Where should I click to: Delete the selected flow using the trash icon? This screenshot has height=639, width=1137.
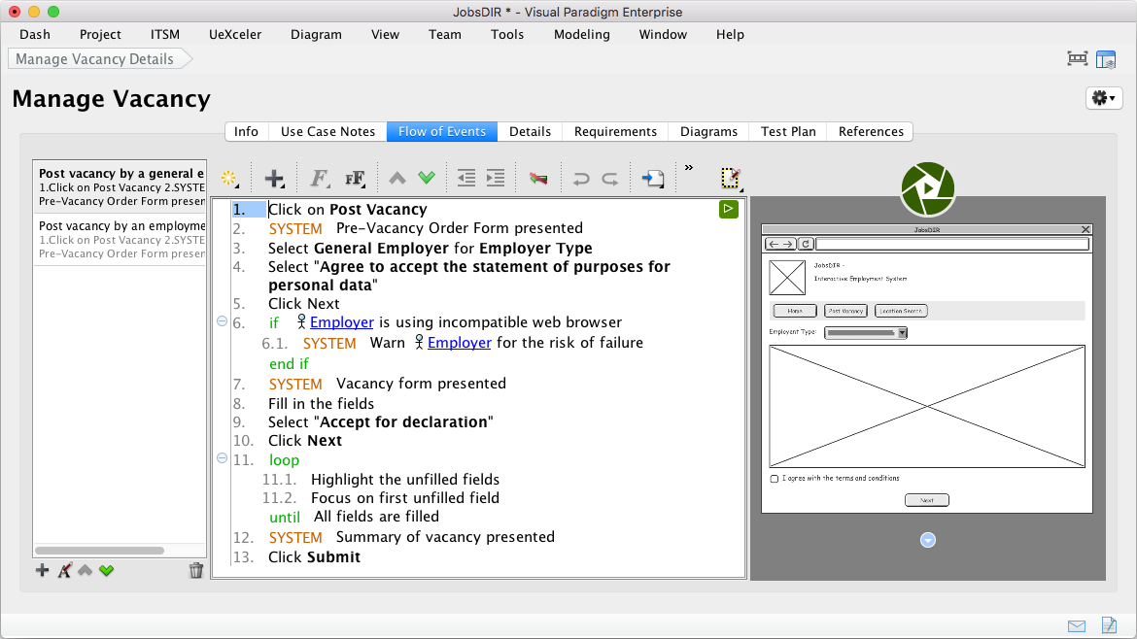click(x=196, y=570)
